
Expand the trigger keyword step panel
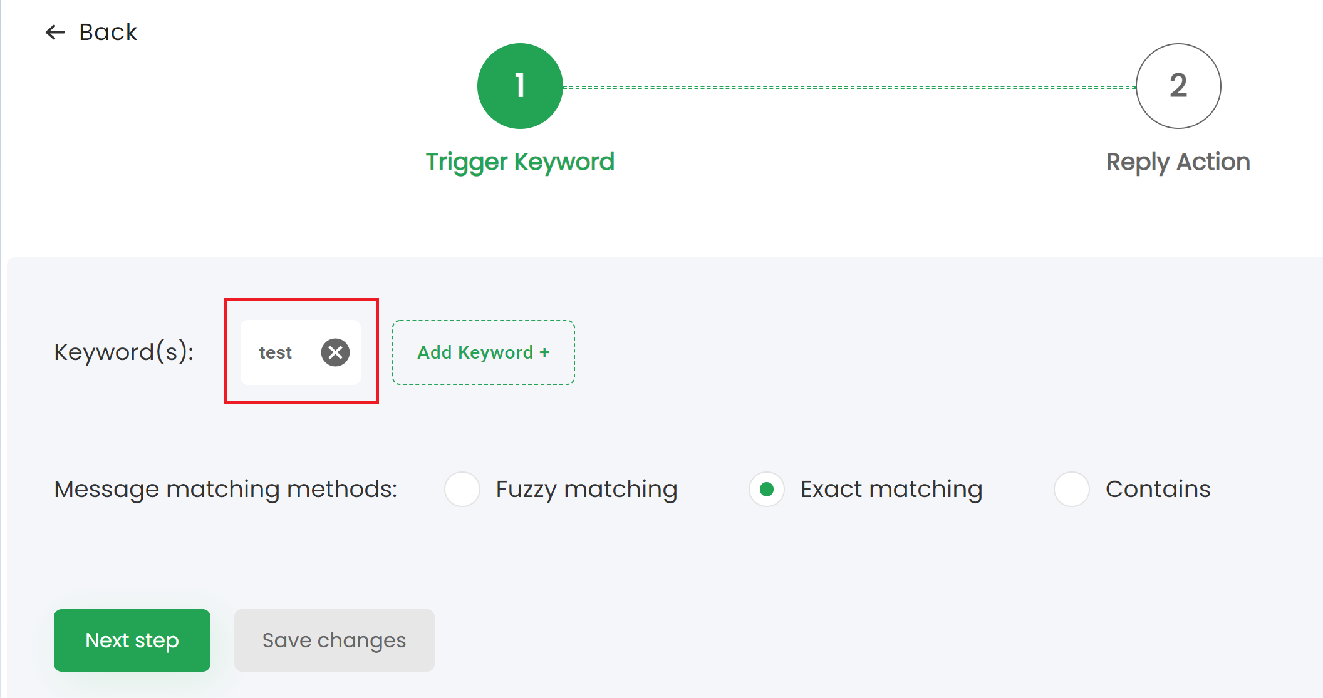click(x=517, y=86)
